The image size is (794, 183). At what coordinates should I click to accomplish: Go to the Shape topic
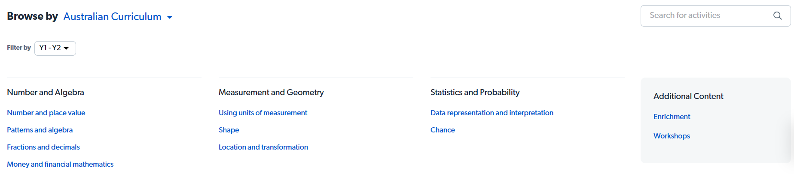click(x=229, y=130)
